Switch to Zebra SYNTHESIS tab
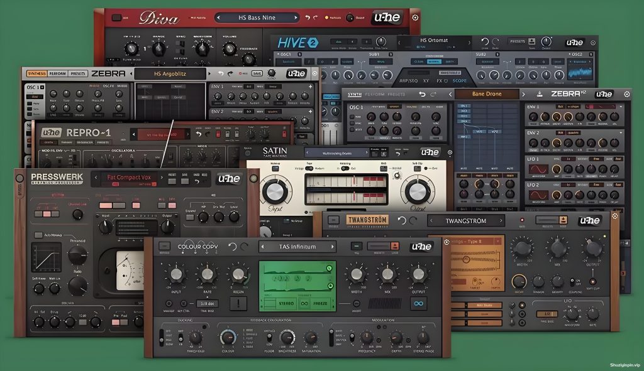This screenshot has width=644, height=371. (37, 74)
